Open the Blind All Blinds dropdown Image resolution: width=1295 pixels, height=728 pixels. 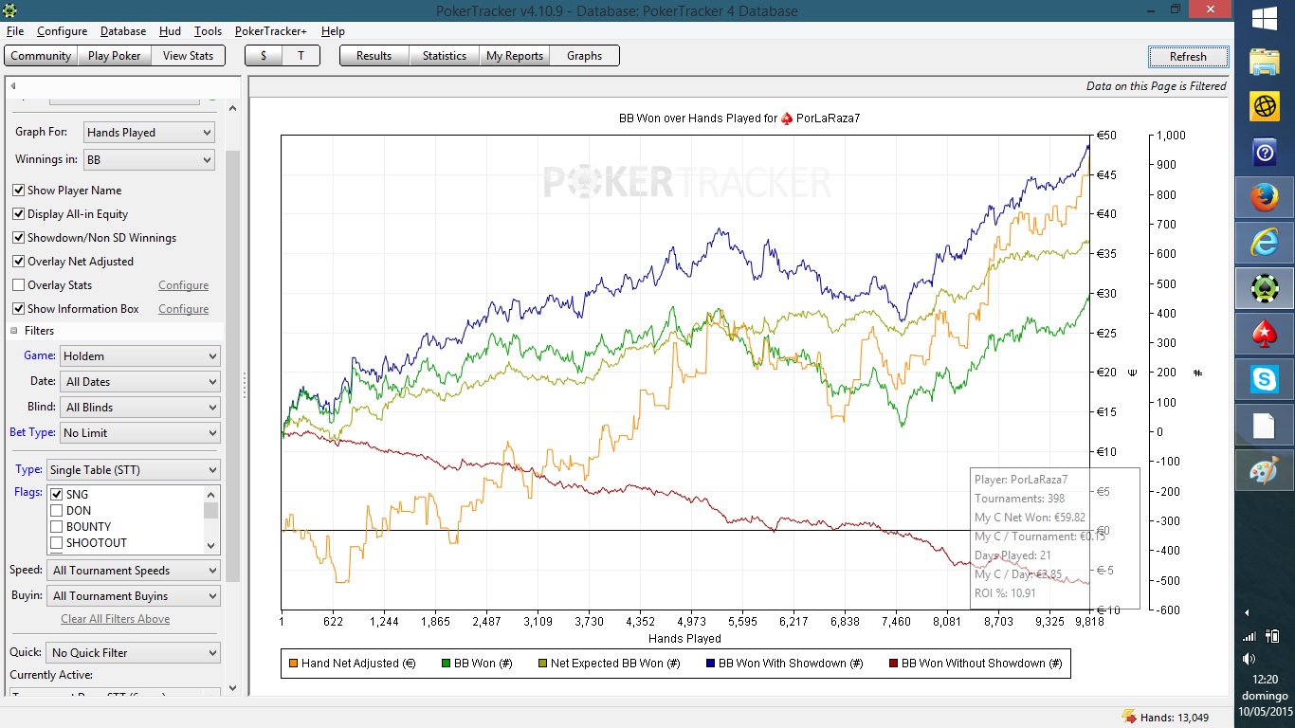click(140, 408)
